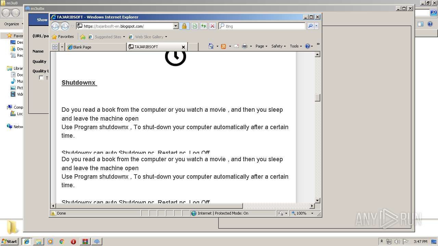Close the TAJARIBSOFT tab
This screenshot has height=246, width=438.
(183, 47)
